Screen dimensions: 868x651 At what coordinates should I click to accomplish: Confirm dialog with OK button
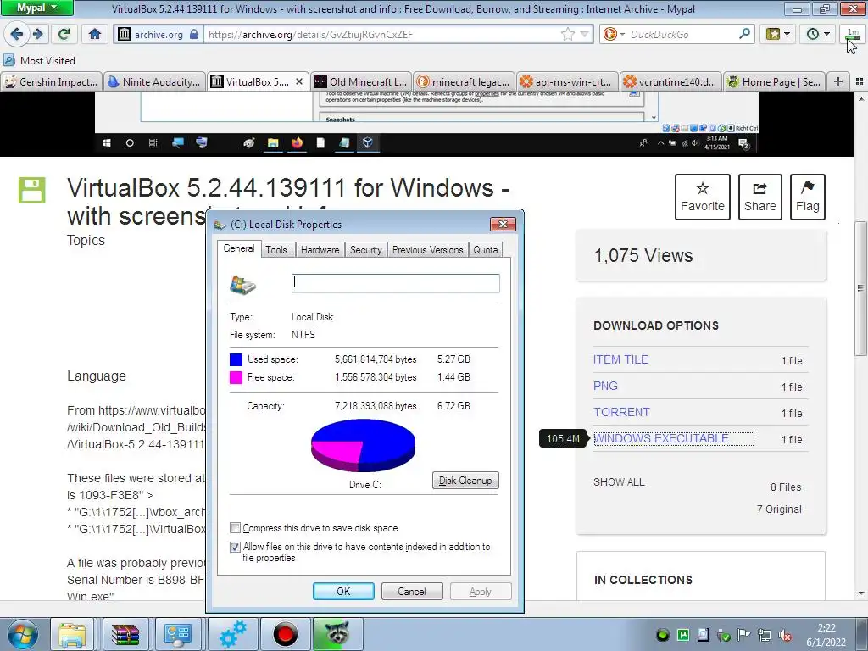pyautogui.click(x=343, y=591)
